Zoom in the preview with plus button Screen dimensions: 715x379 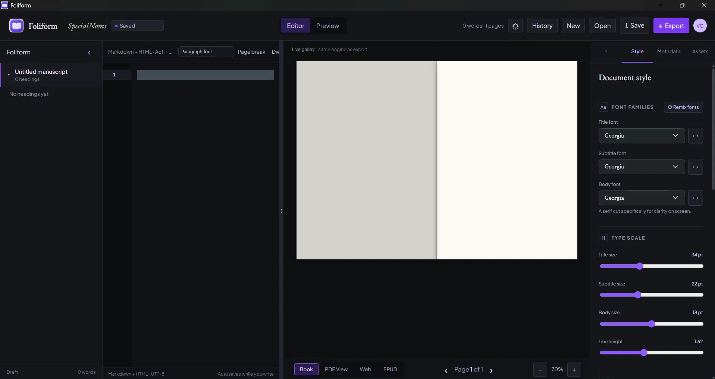(x=574, y=370)
